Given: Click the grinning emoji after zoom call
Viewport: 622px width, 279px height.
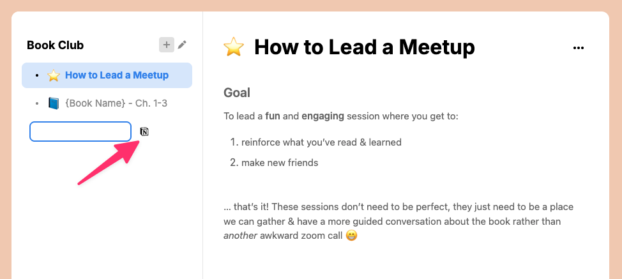Looking at the screenshot, I should coord(351,236).
